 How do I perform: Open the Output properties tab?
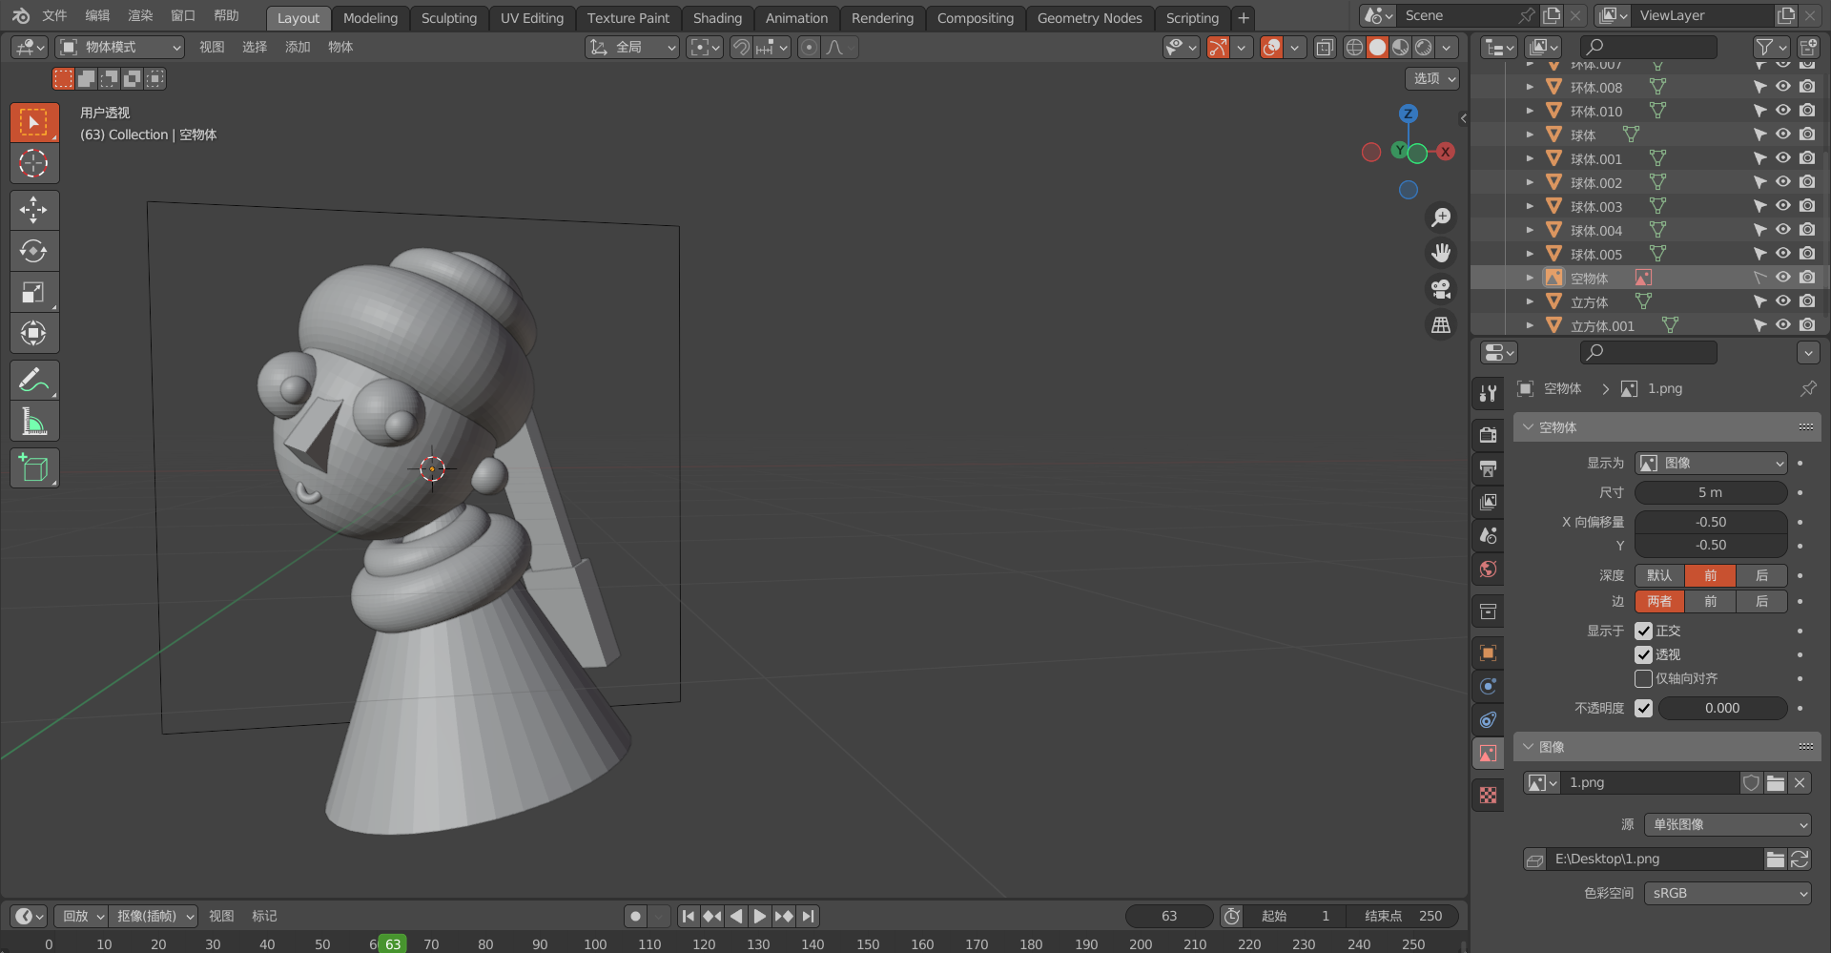[1488, 467]
